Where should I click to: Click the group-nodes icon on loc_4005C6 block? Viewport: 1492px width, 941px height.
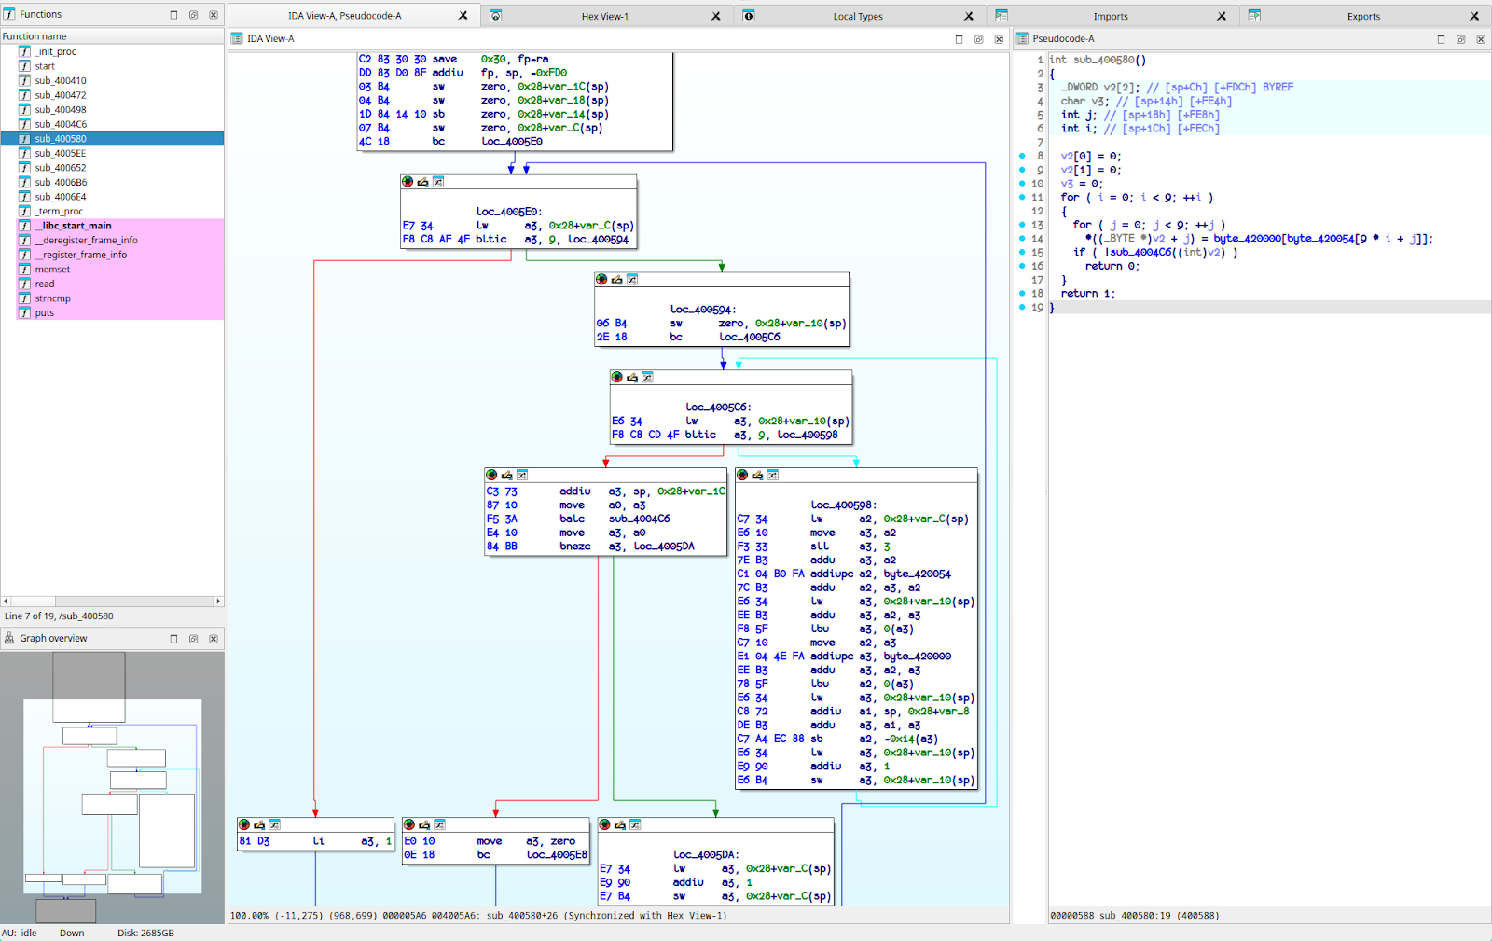pos(647,377)
